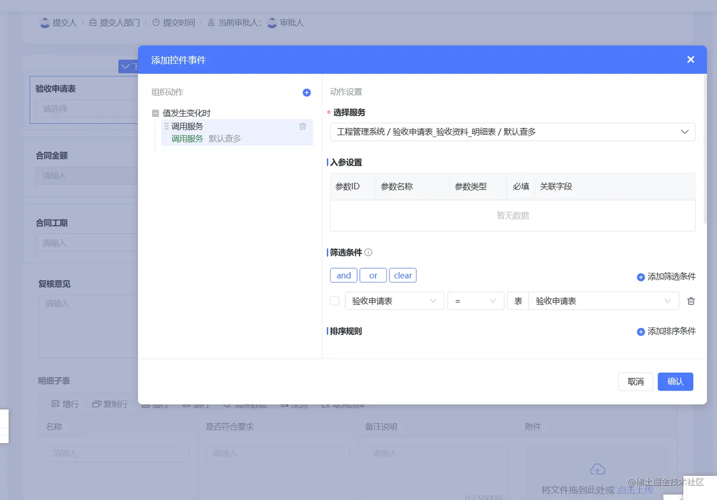Click the 复核意见 text area in background form

click(x=88, y=326)
